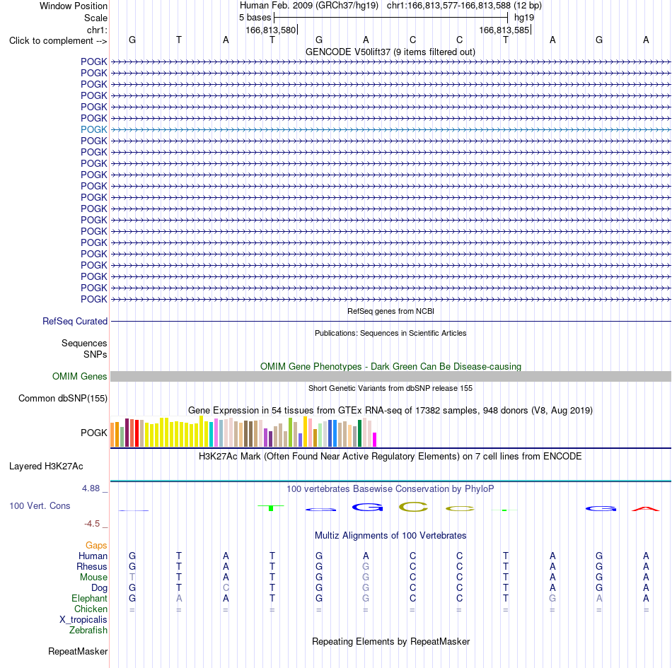This screenshot has height=668, width=672.
Task: Click the hg19 label beside scale bar
Action: pos(524,18)
